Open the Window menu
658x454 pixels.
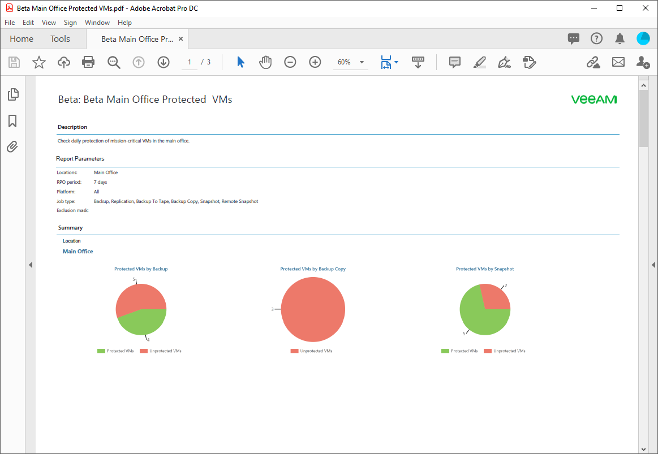tap(97, 23)
